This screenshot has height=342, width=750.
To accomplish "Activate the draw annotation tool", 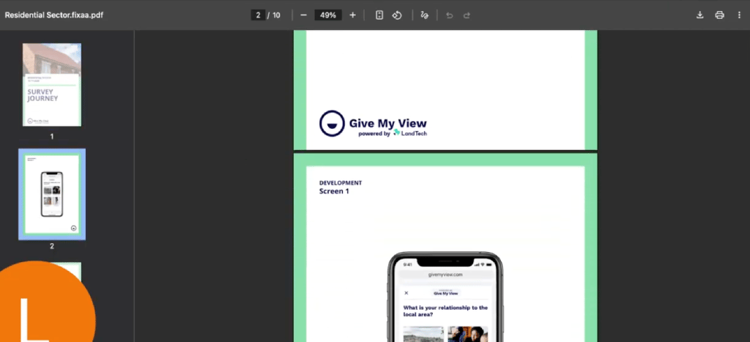I will [x=424, y=15].
